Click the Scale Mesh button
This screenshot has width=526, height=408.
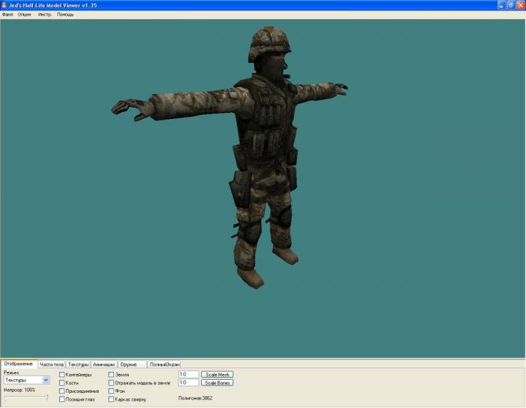[x=216, y=374]
